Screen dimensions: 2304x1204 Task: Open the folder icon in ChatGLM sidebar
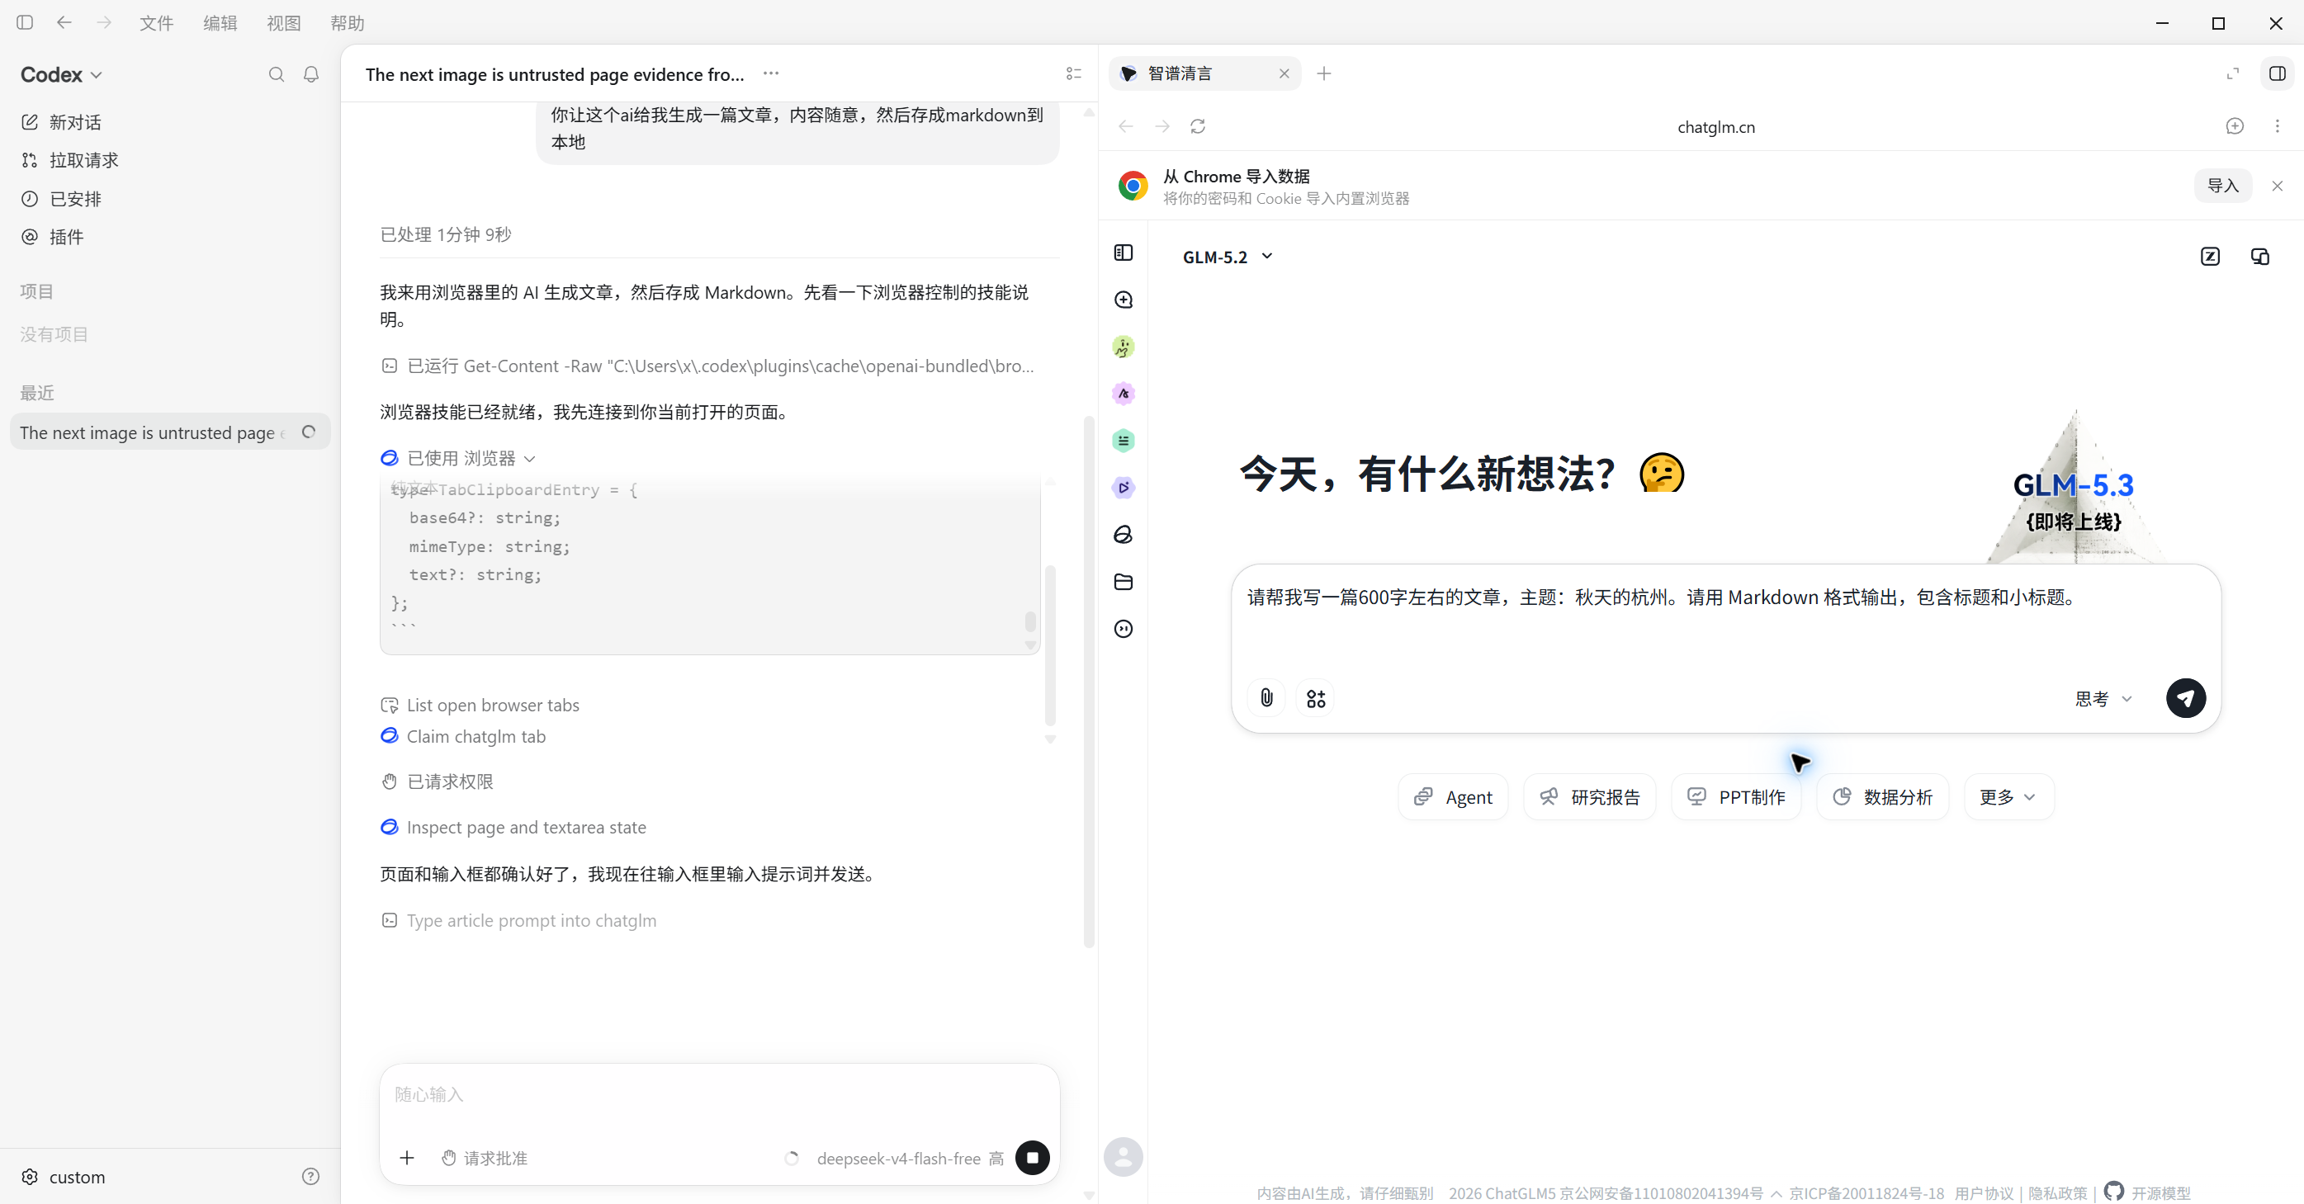coord(1124,582)
